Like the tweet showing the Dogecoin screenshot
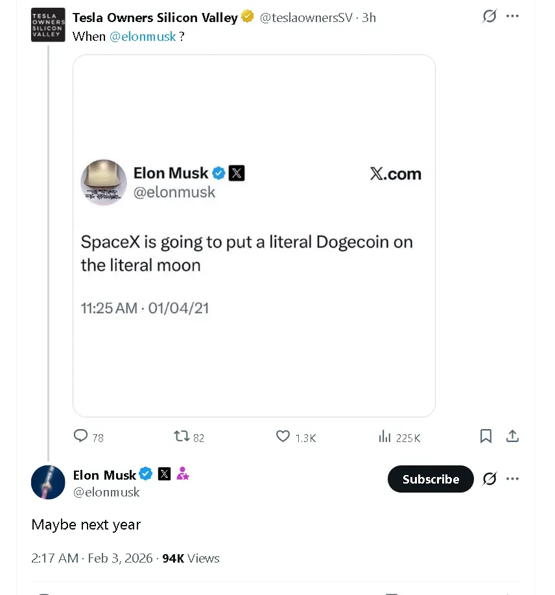The image size is (555, 595). (282, 437)
